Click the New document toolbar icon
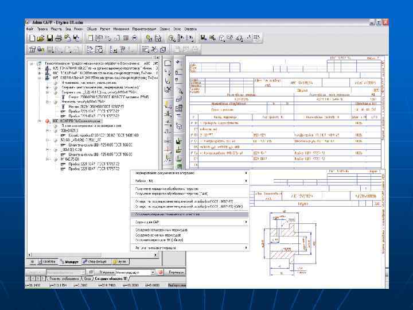Image resolution: width=413 pixels, height=310 pixels. pyautogui.click(x=32, y=38)
